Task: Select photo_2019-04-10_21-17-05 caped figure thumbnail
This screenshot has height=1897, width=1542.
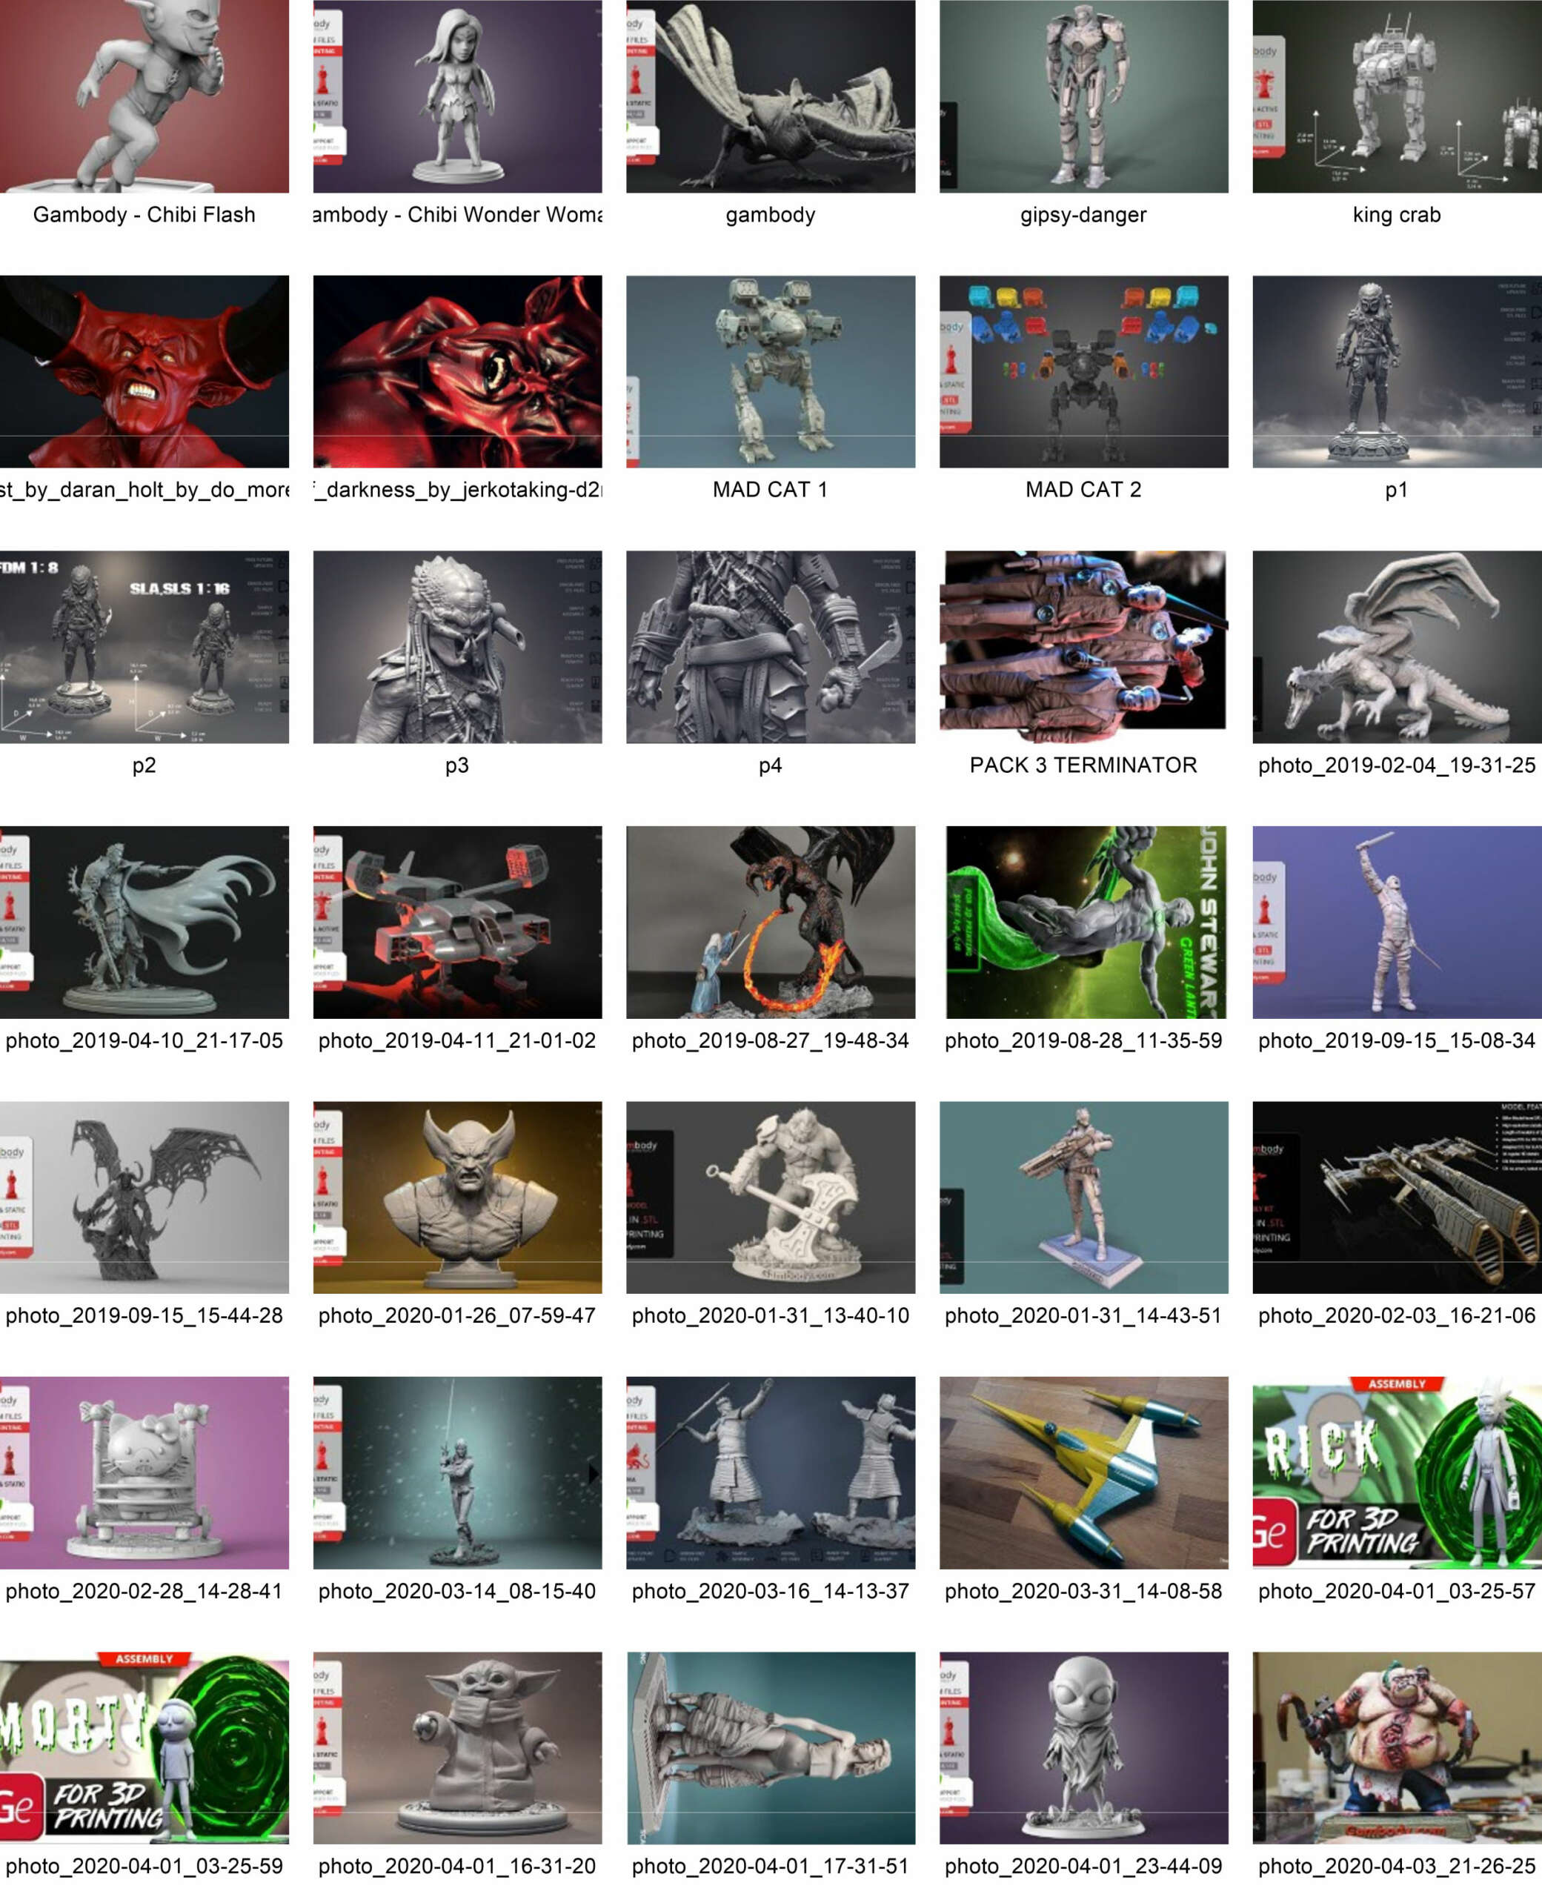Action: 144,922
